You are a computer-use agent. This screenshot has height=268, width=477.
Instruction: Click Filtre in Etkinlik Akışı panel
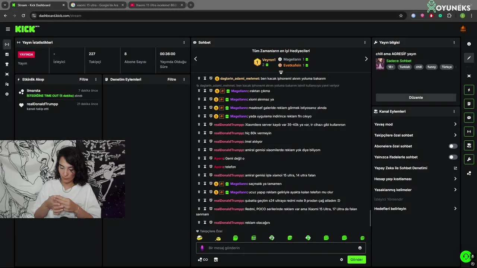(83, 79)
